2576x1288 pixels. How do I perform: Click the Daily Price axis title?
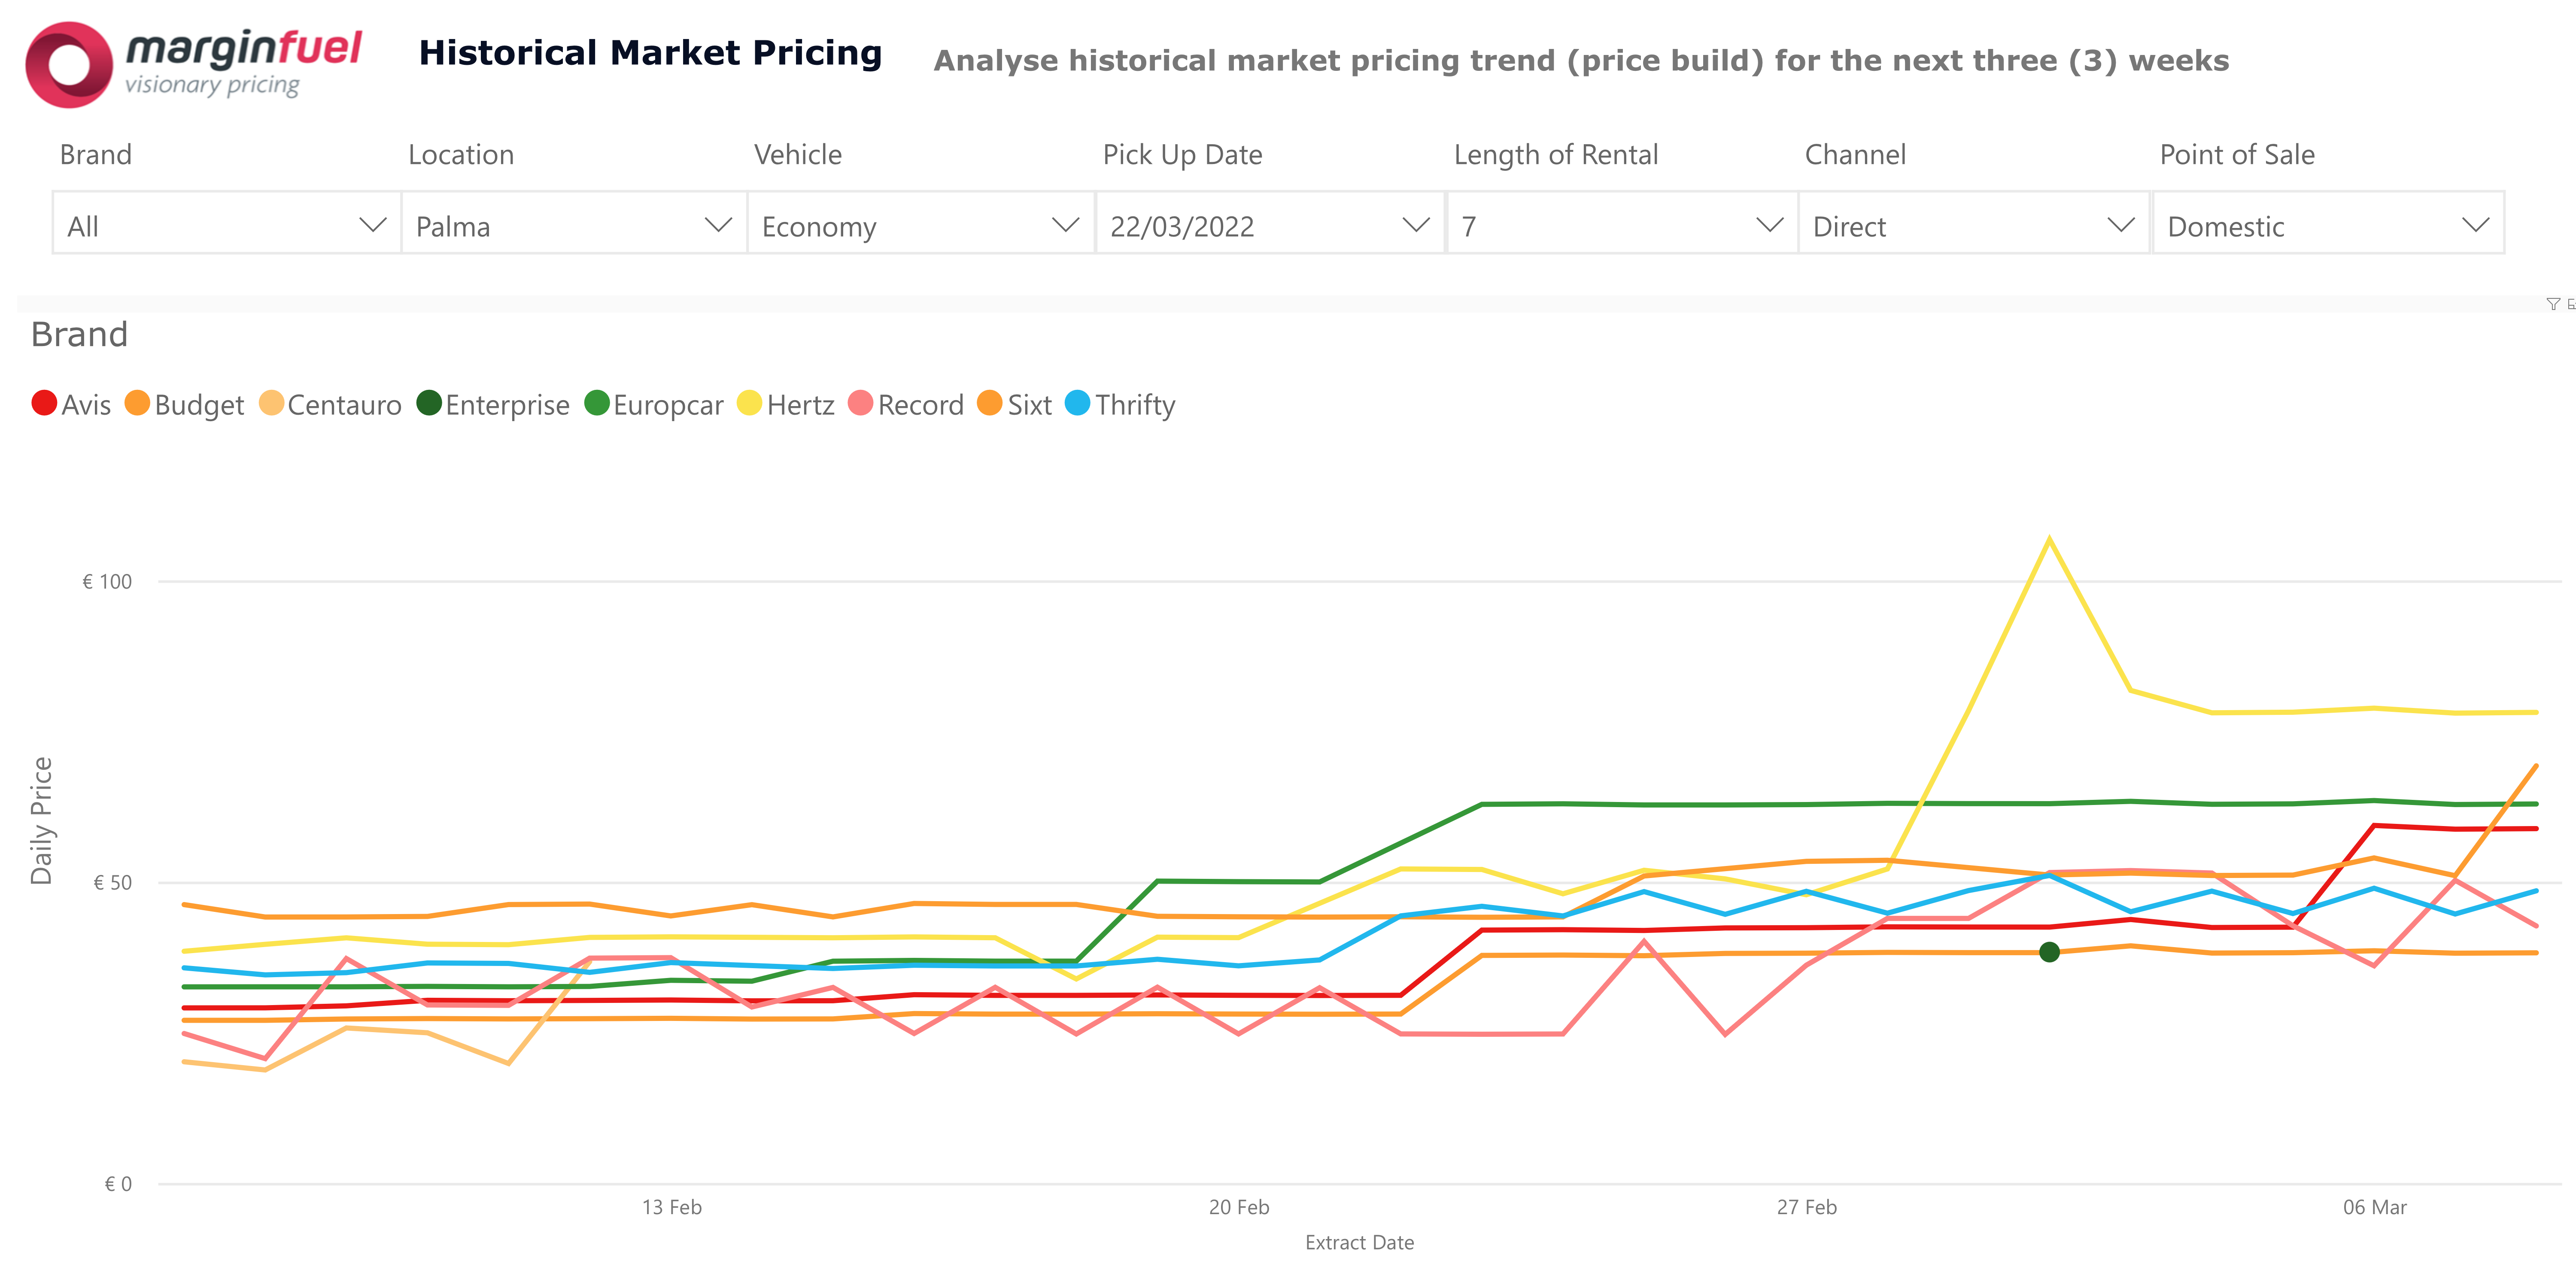41,820
